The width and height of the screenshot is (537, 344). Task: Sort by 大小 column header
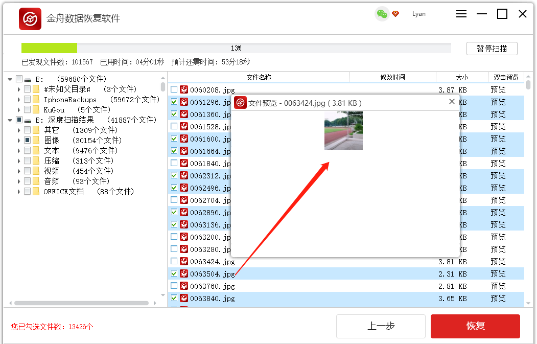(462, 77)
